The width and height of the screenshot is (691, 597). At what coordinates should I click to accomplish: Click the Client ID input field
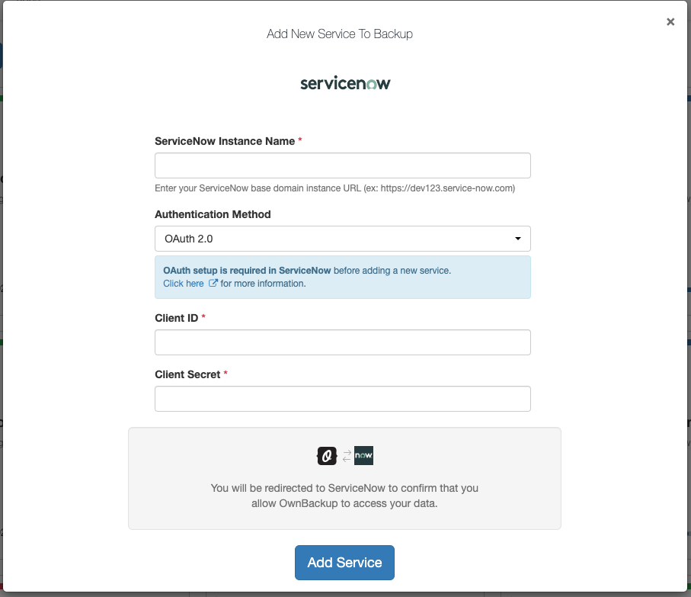pyautogui.click(x=343, y=342)
